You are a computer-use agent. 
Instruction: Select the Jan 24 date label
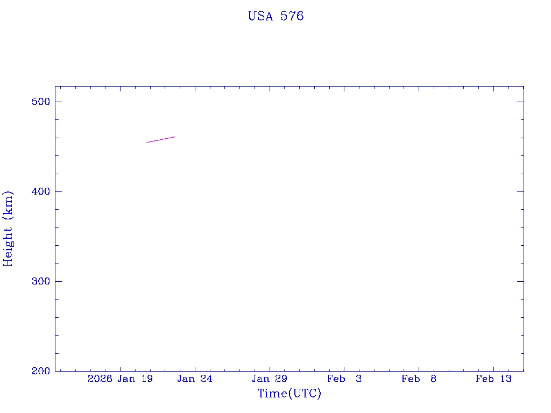tap(195, 379)
